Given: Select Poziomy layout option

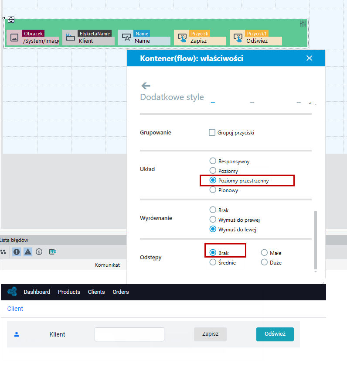Looking at the screenshot, I should coord(213,171).
